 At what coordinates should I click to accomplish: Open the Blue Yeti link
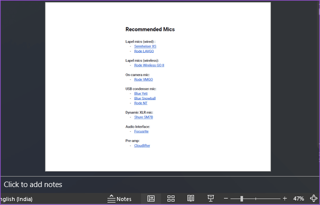(x=141, y=94)
